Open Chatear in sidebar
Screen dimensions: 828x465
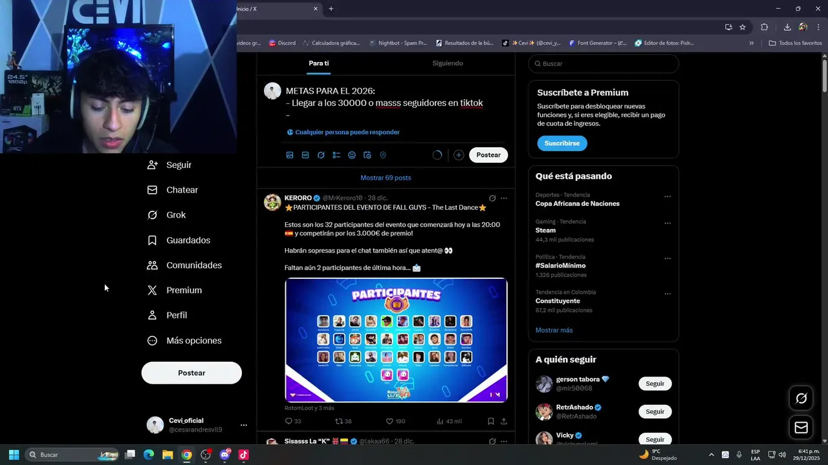(x=173, y=190)
